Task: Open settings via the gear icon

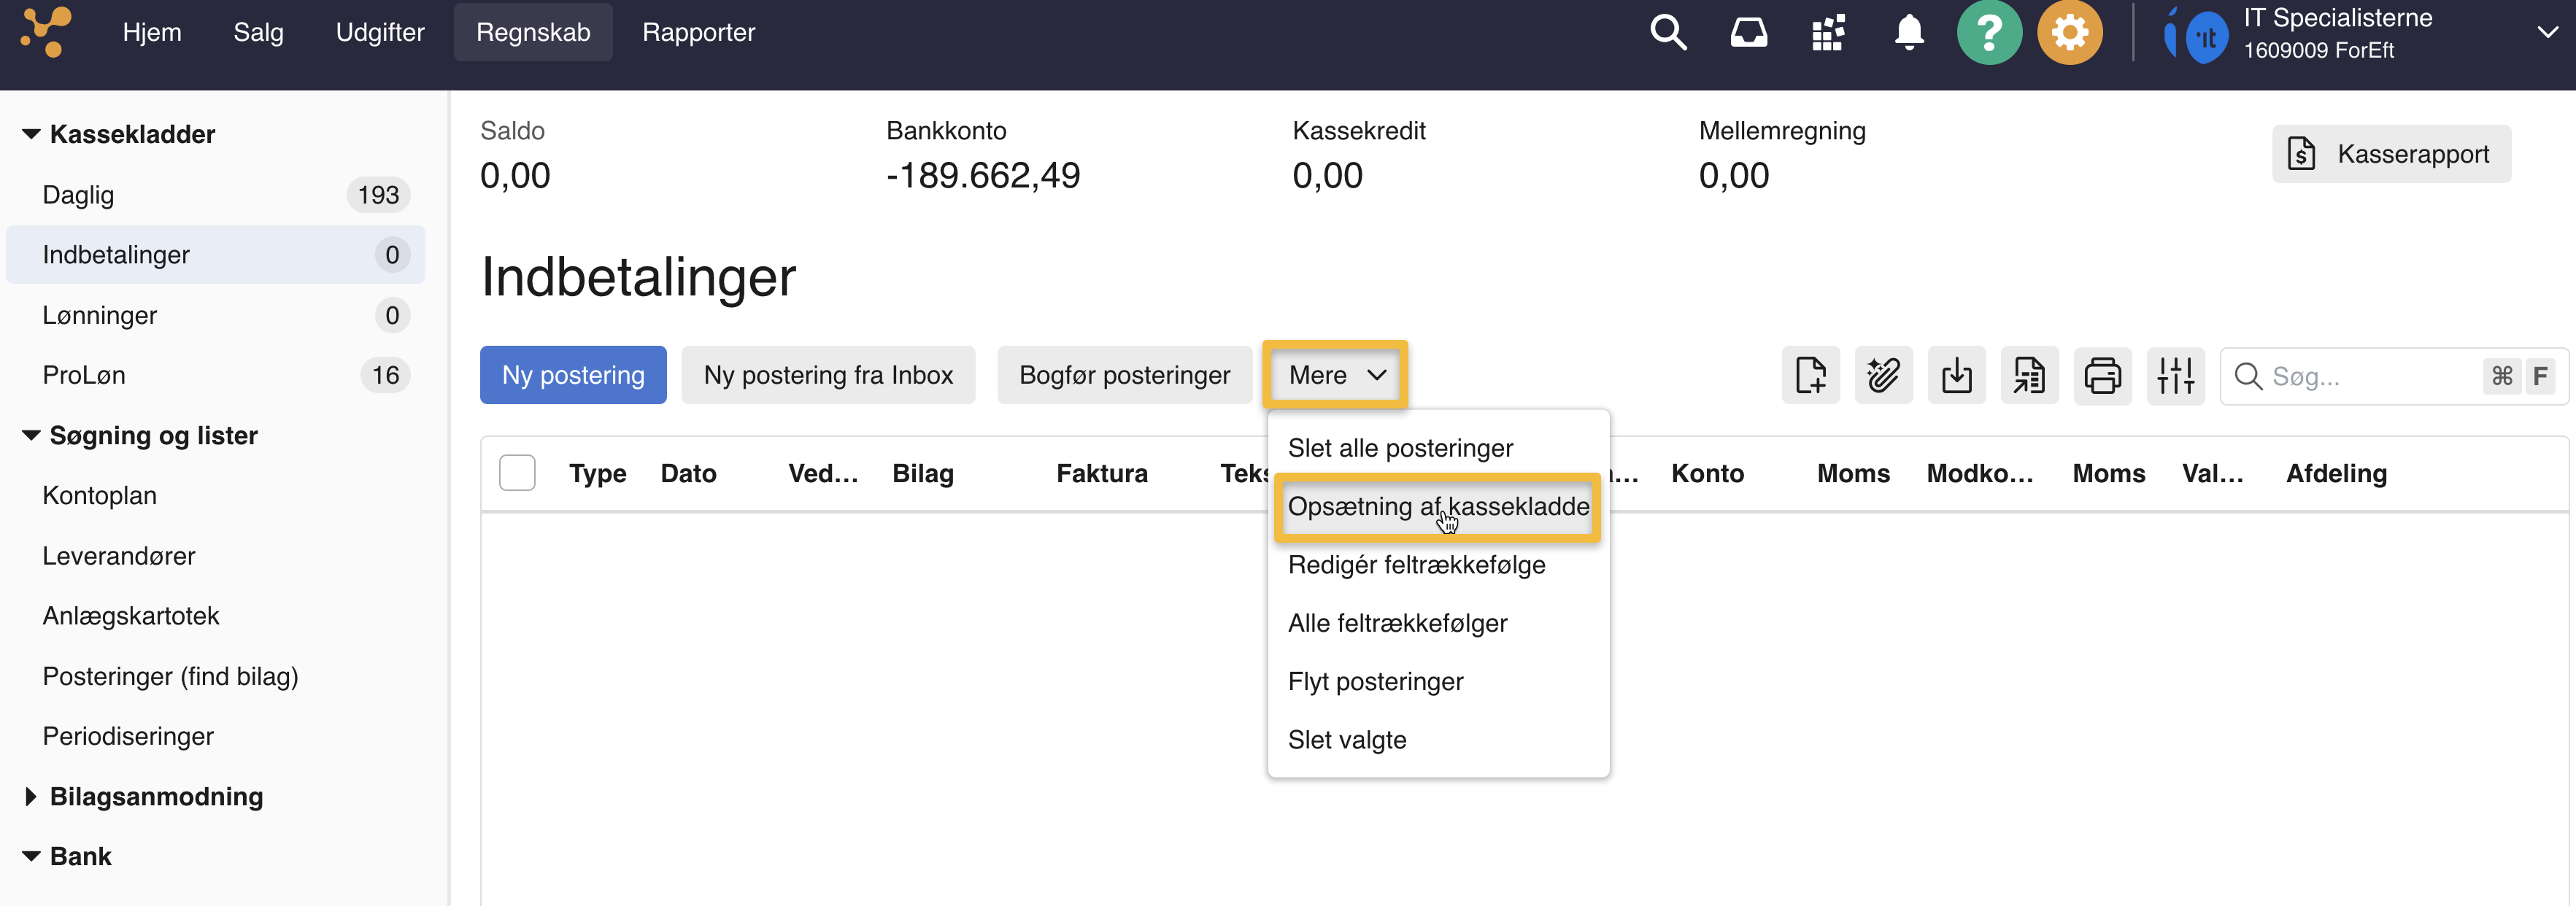Action: point(2070,32)
